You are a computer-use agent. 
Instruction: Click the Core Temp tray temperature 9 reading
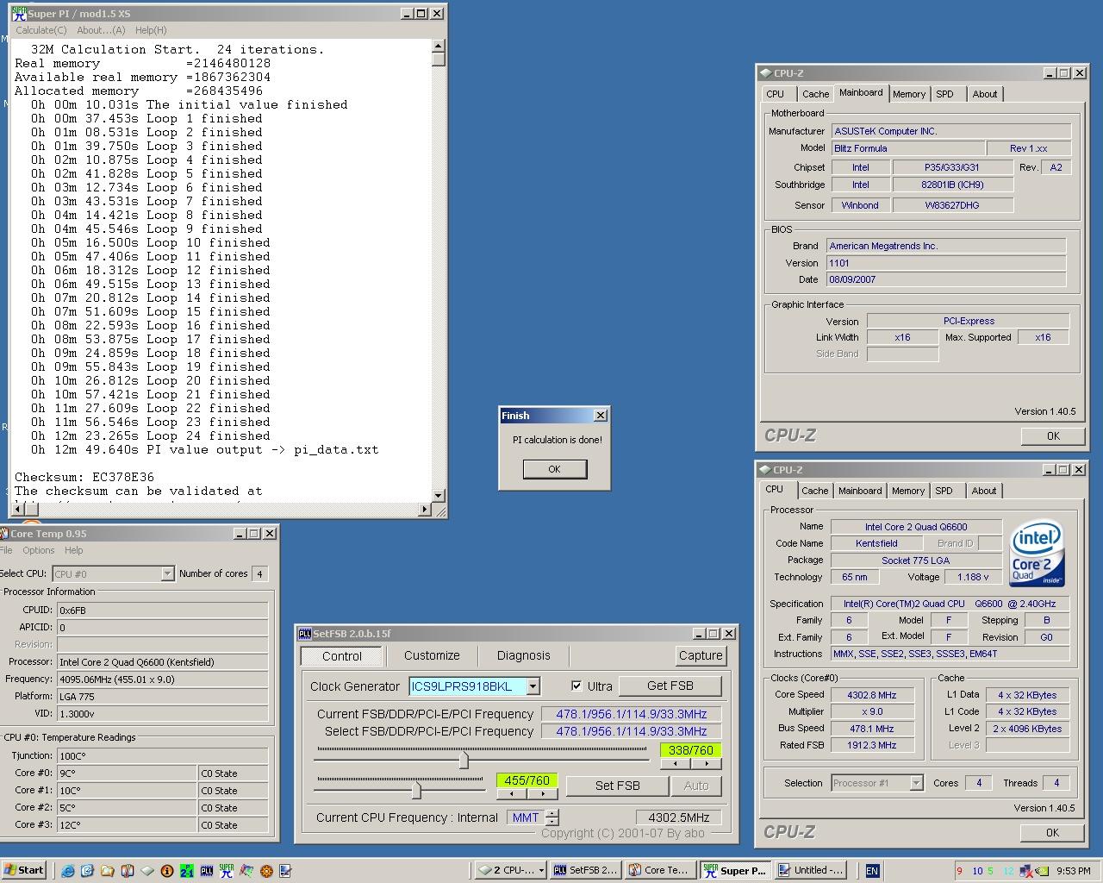[960, 871]
